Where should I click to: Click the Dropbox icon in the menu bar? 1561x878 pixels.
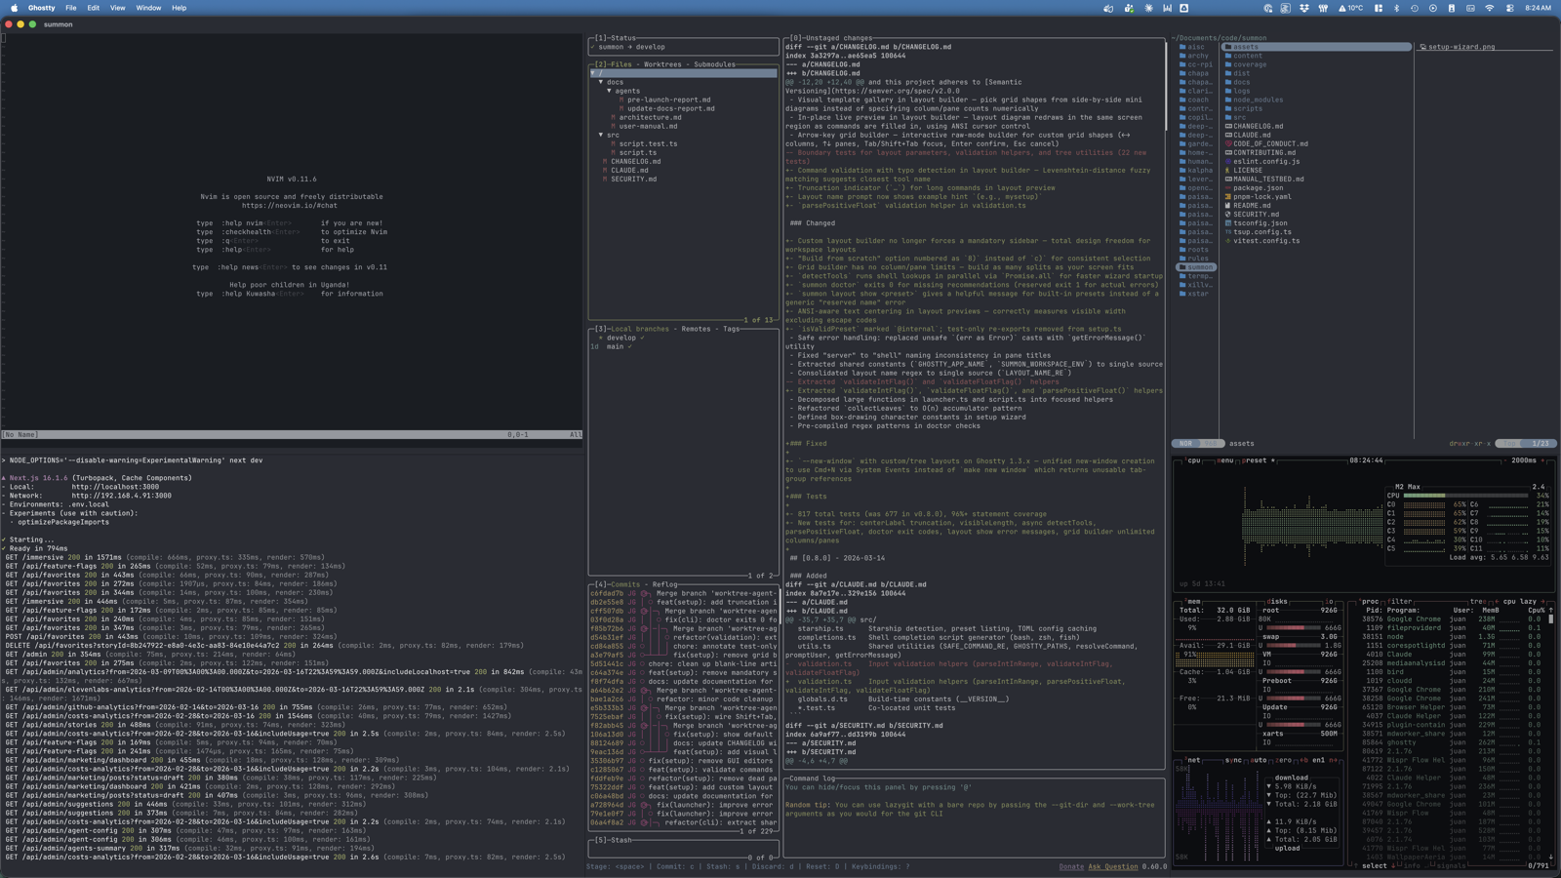click(x=1304, y=8)
